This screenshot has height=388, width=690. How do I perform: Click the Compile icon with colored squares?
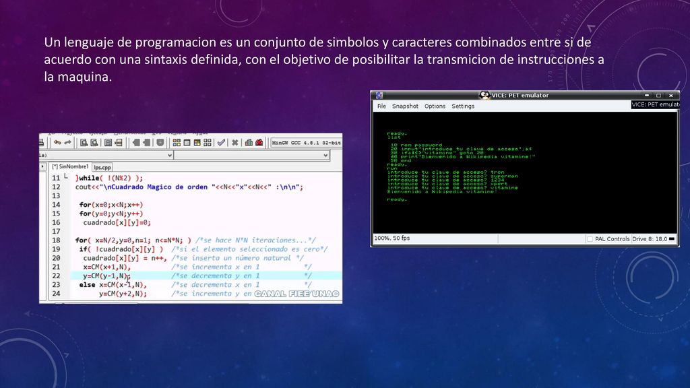(x=177, y=143)
